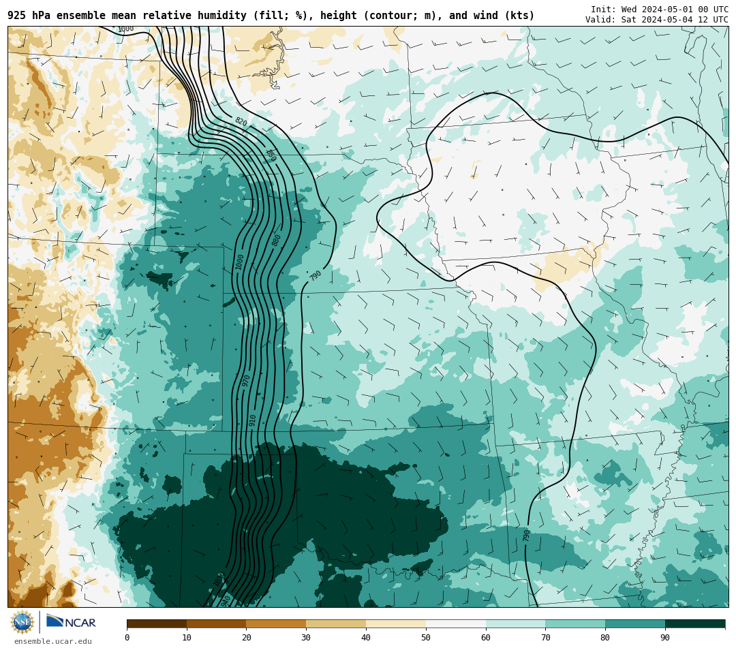The height and width of the screenshot is (650, 736).
Task: Click the colorbar tick label "10"
Action: pos(187,637)
